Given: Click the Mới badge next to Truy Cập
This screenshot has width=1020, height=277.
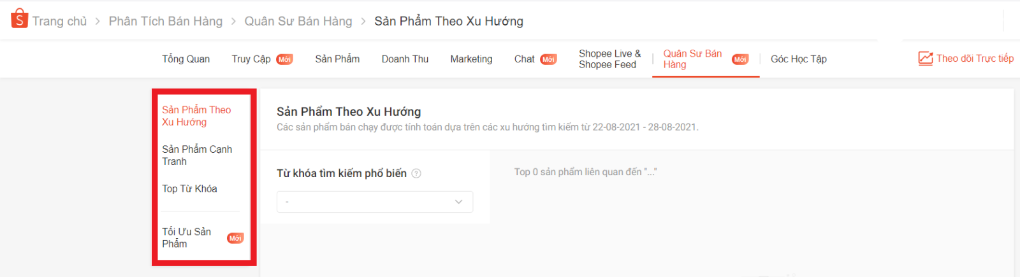Looking at the screenshot, I should [284, 59].
